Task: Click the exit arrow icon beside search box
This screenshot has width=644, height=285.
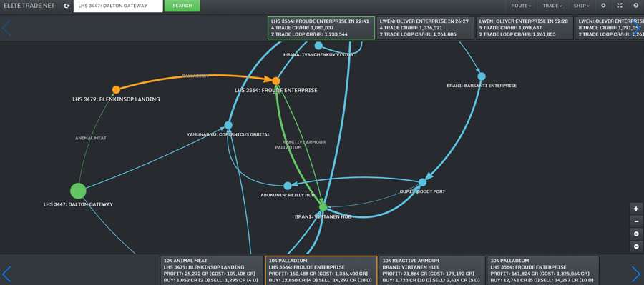Action: pyautogui.click(x=67, y=6)
